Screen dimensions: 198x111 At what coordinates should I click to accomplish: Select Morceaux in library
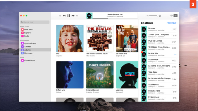pyautogui.click(x=28, y=53)
